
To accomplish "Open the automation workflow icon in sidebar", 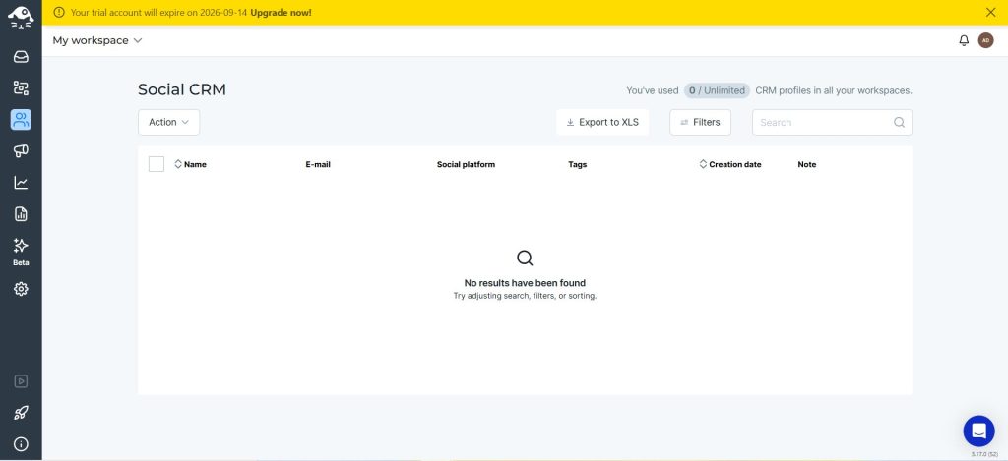I will click(21, 87).
